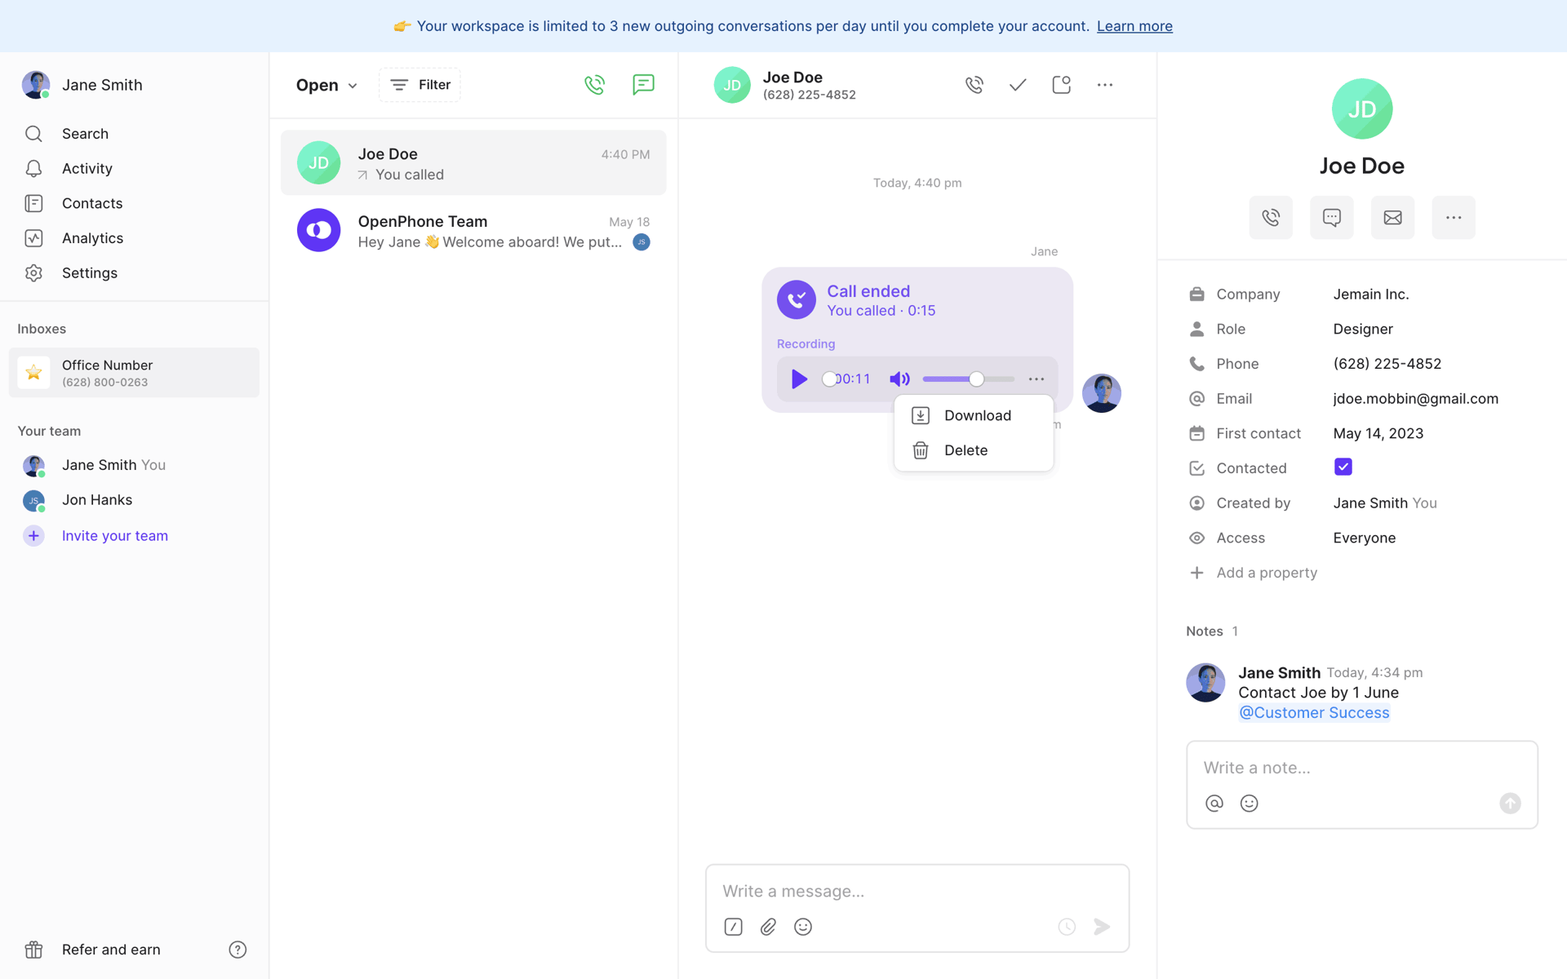Image resolution: width=1567 pixels, height=979 pixels.
Task: Attach a file to the message
Action: pos(768,927)
